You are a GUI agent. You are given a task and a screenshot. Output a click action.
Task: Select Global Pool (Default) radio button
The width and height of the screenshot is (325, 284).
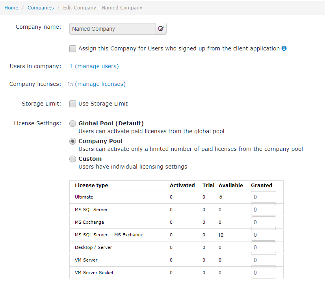click(x=72, y=124)
